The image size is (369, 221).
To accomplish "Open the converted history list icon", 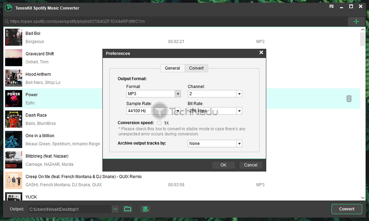I will pos(145,209).
